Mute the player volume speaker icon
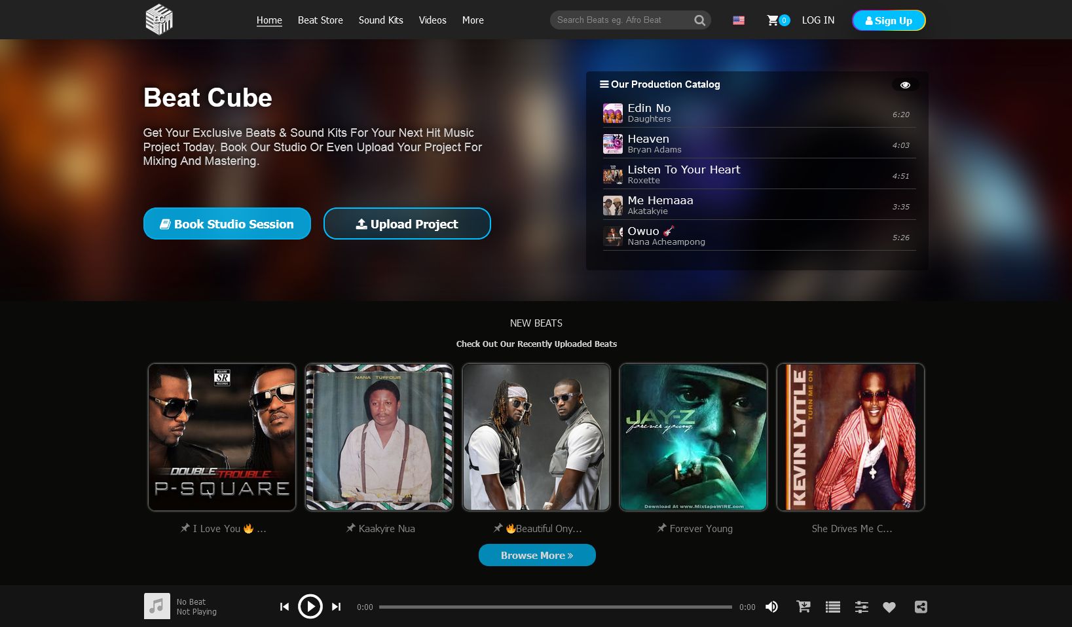Screen dimensions: 1072x627 tap(772, 607)
